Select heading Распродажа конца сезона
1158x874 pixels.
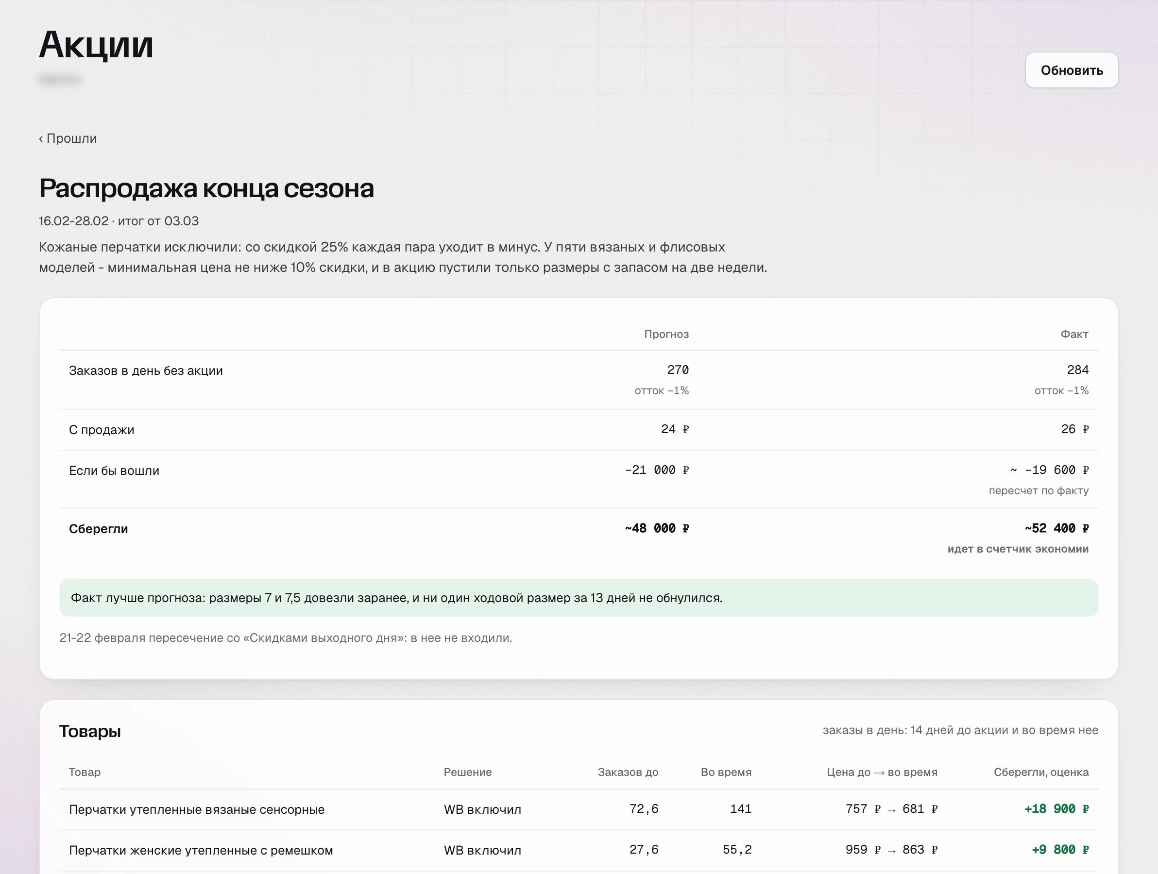point(206,188)
